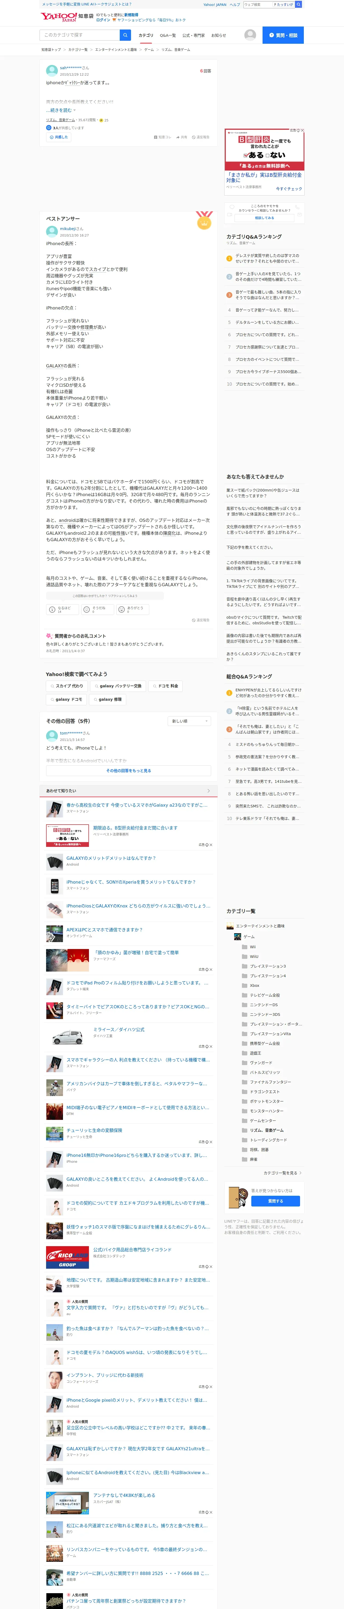This screenshot has height=1609, width=344.
Task: Open related question APEXはPCとスマホで通信できますか
Action: 104,929
